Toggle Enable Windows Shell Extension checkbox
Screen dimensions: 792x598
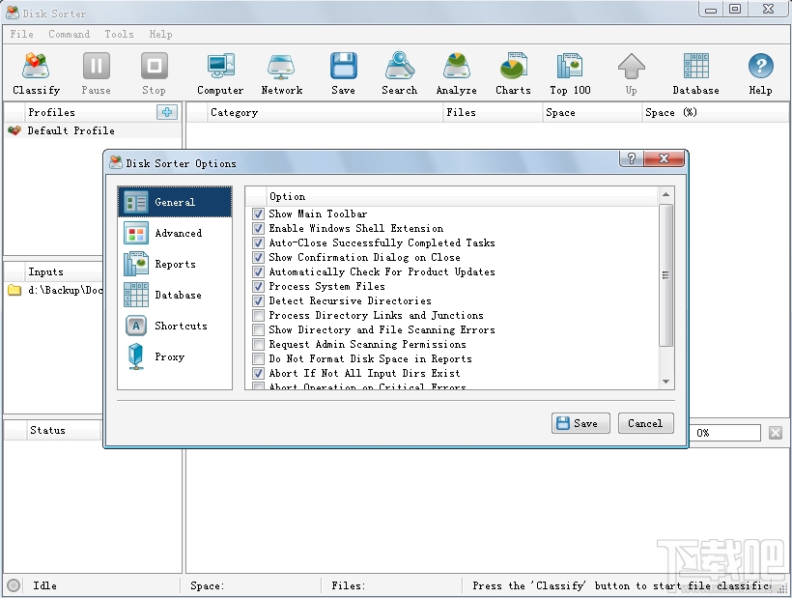(258, 228)
